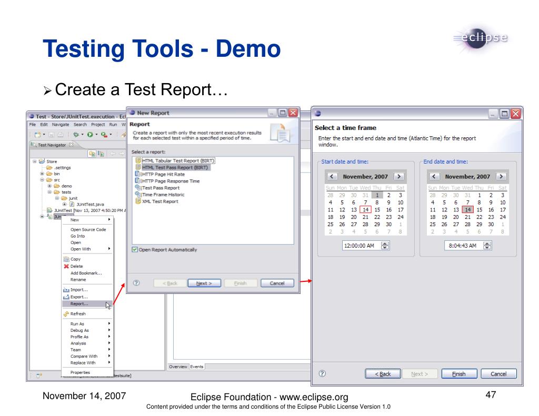Click the Refresh icon in context menu

[x=66, y=313]
